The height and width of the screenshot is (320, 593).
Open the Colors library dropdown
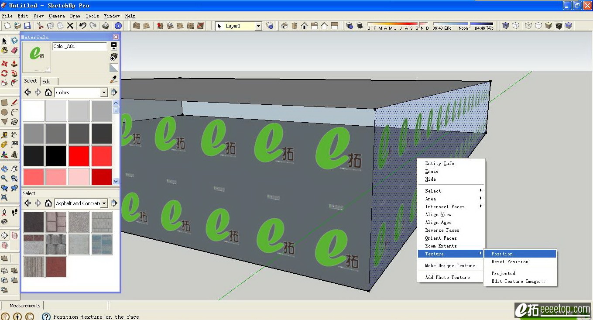point(104,93)
